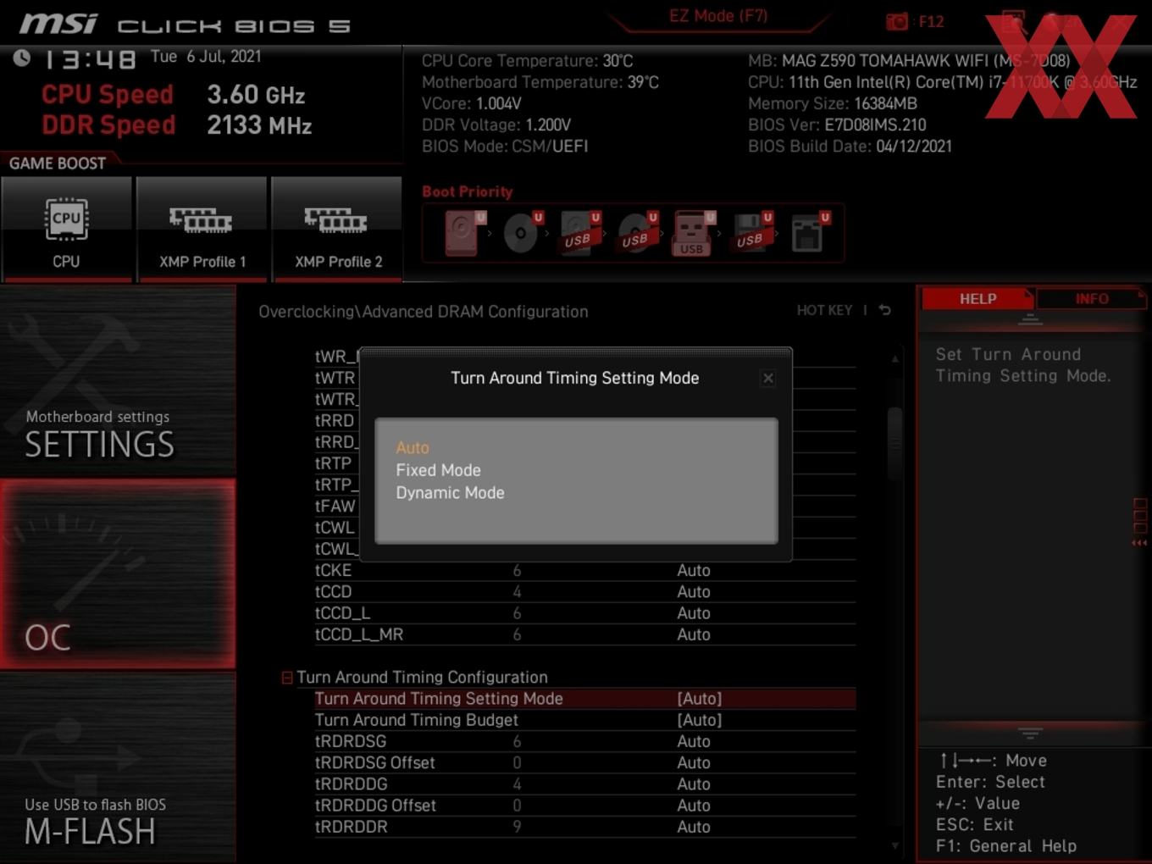Click the tCCD Auto value field
The width and height of the screenshot is (1152, 864).
tap(694, 592)
